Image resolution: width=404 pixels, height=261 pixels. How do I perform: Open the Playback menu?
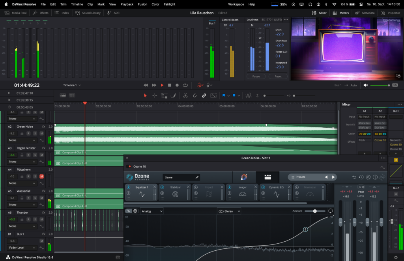[127, 4]
